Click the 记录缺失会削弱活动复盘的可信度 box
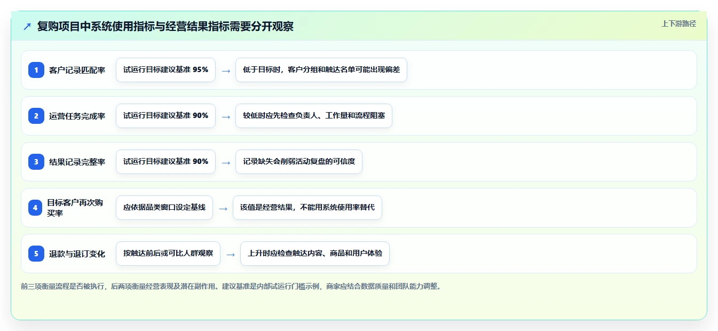This screenshot has height=331, width=718. (x=299, y=162)
